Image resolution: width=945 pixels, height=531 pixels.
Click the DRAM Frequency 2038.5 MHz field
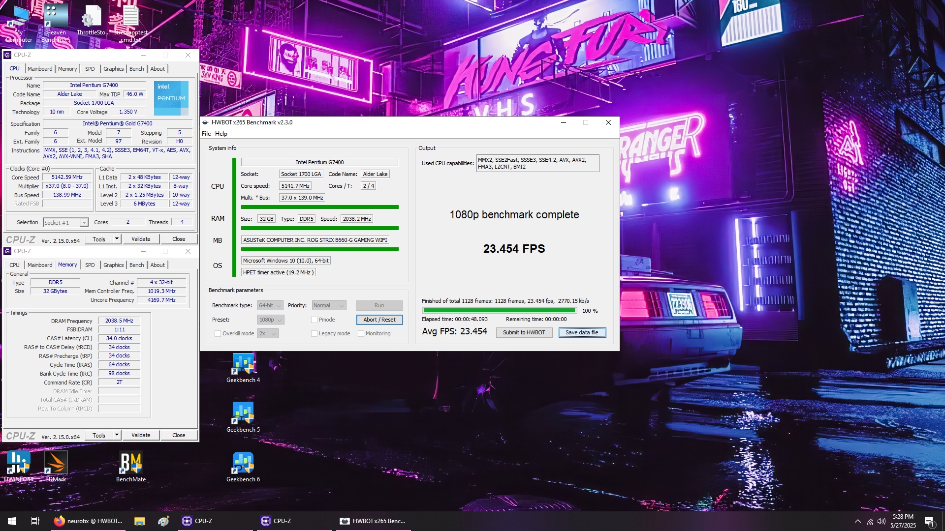point(119,321)
